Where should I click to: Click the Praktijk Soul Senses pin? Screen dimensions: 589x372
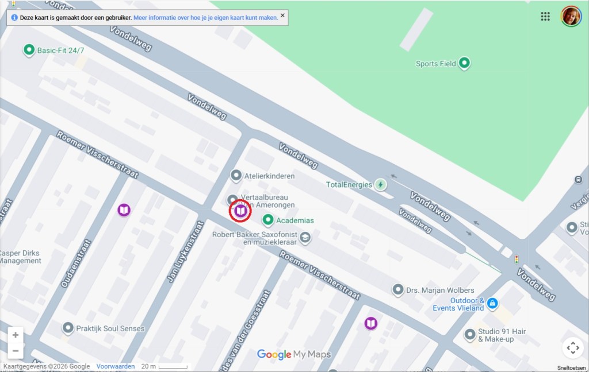[68, 328]
